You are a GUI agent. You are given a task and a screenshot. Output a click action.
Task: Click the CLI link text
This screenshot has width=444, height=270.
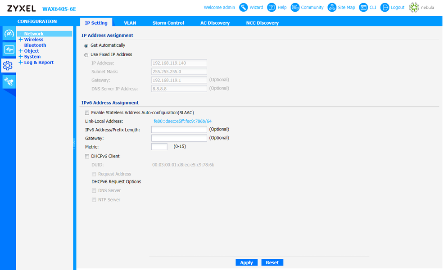click(373, 7)
